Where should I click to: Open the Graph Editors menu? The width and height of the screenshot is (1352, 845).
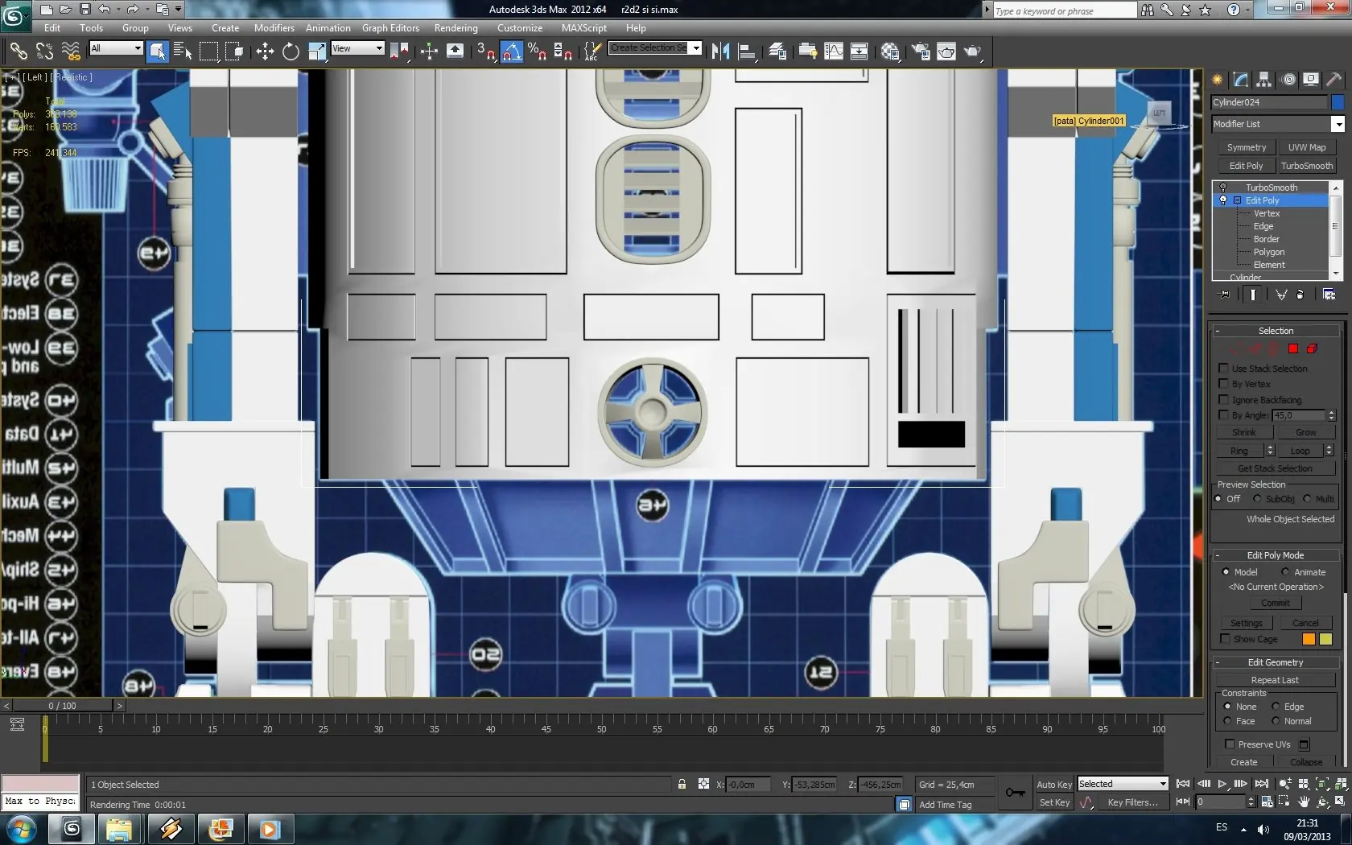[390, 28]
